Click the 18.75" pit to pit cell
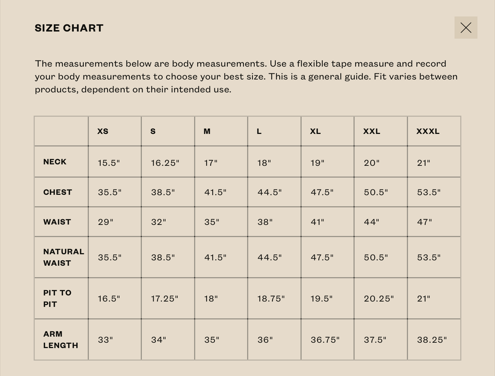The image size is (495, 376). point(271,299)
